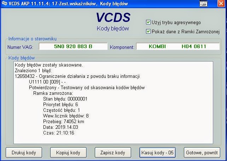
Task: Click the 'Czas: 21:10:16' line
Action: [x=59, y=133]
